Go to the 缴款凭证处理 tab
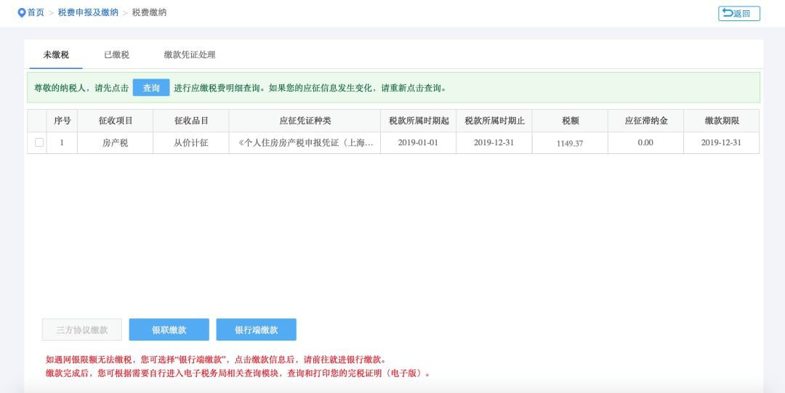 coord(190,54)
